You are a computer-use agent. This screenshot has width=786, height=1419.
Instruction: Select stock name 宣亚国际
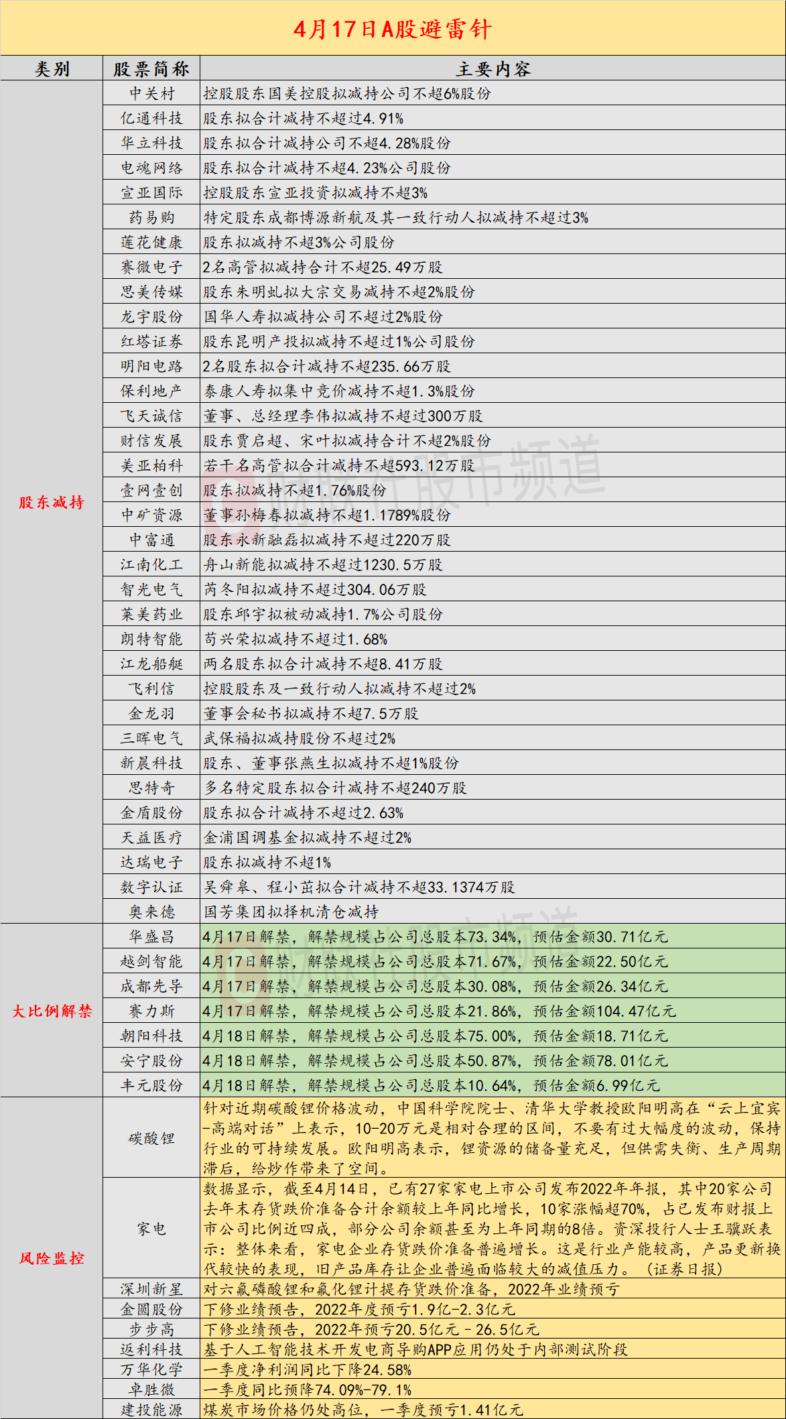point(151,193)
